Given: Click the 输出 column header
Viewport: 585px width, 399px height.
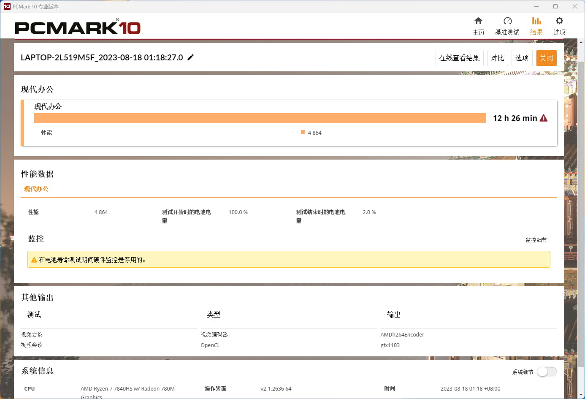Looking at the screenshot, I should tap(394, 315).
